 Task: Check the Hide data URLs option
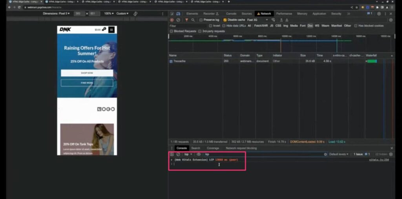click(224, 25)
